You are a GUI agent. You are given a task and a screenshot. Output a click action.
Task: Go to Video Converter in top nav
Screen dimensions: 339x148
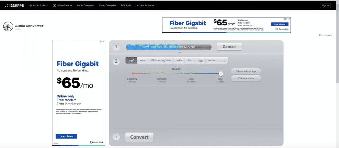click(x=108, y=5)
